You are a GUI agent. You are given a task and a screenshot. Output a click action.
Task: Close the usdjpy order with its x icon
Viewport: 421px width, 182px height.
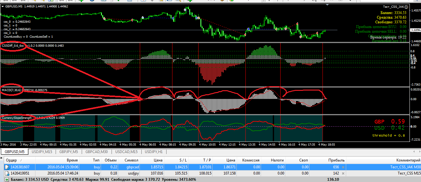pyautogui.click(x=343, y=173)
